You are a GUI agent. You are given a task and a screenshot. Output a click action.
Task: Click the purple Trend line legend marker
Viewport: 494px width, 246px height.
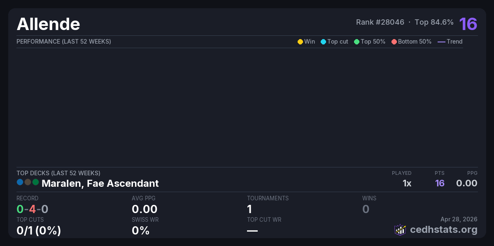(441, 42)
